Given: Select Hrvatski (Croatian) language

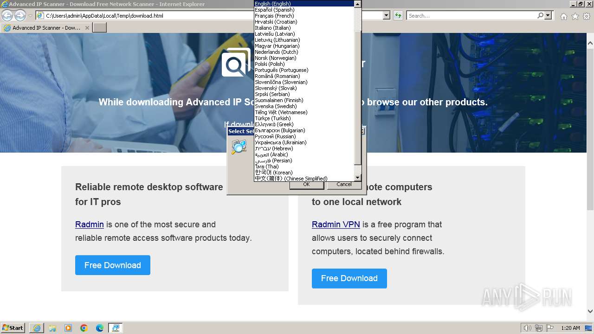Looking at the screenshot, I should (304, 22).
